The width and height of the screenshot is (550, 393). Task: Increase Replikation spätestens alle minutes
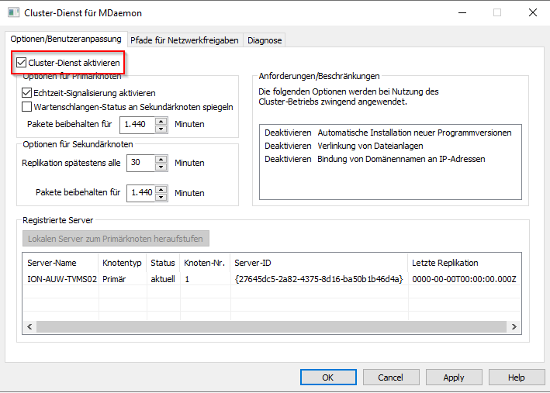click(x=161, y=159)
